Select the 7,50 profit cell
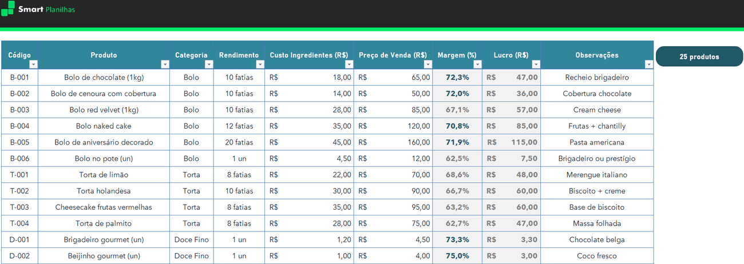This screenshot has width=744, height=264. [512, 158]
